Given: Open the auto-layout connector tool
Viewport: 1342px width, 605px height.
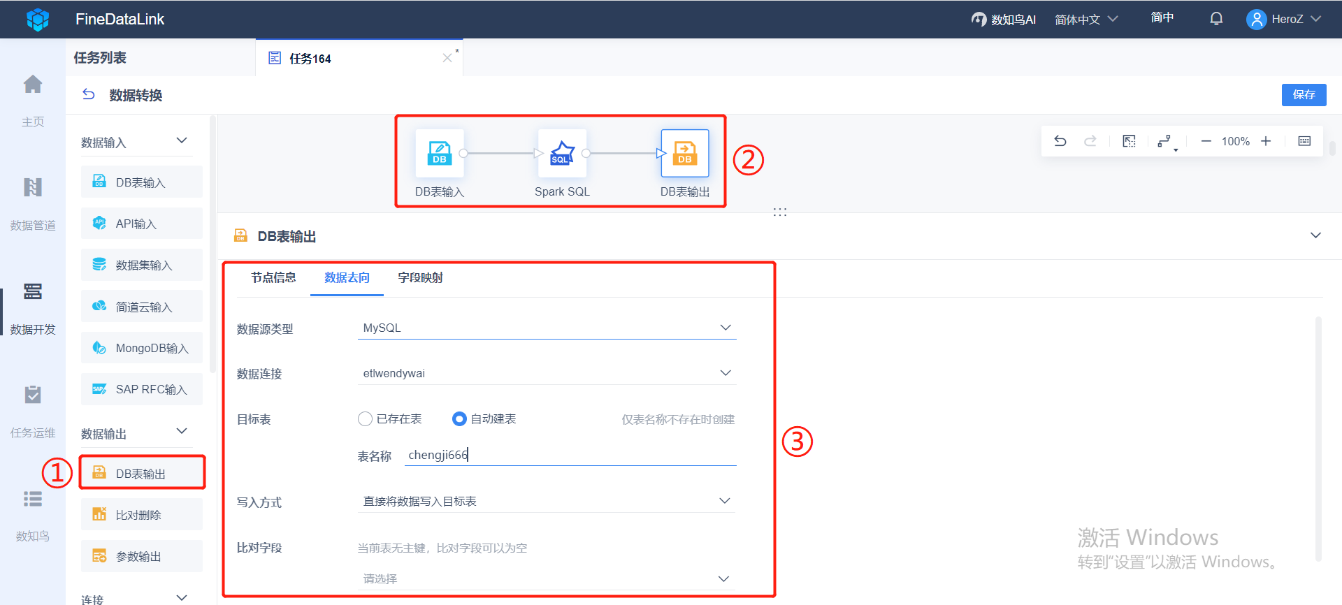Looking at the screenshot, I should point(1166,142).
